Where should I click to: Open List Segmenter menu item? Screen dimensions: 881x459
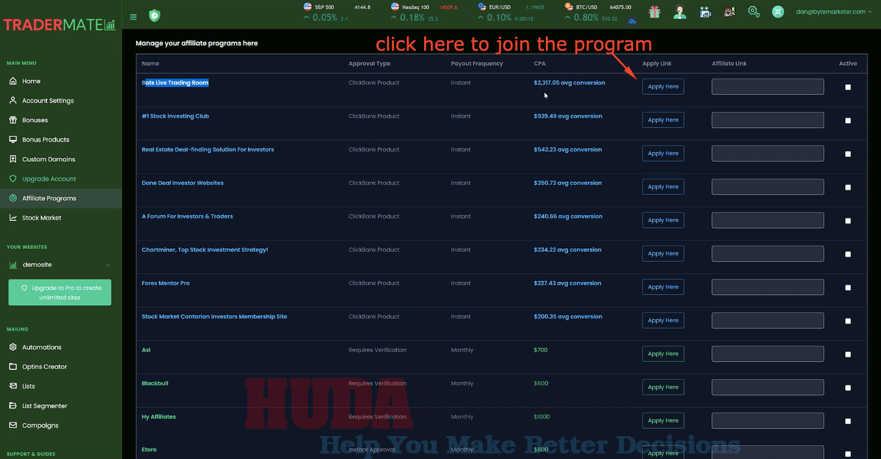61,406
